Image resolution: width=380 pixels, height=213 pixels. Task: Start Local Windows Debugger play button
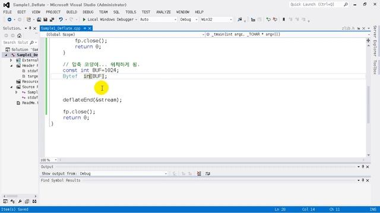(x=84, y=20)
